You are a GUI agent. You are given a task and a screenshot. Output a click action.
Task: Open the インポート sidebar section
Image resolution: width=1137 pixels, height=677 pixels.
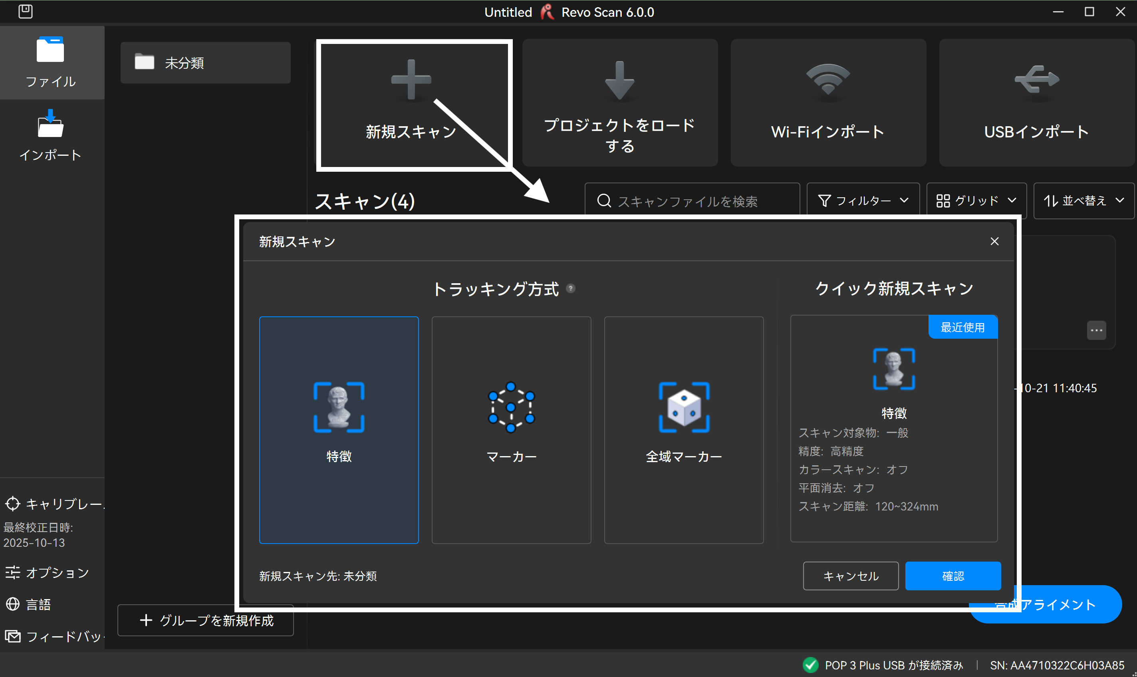51,135
